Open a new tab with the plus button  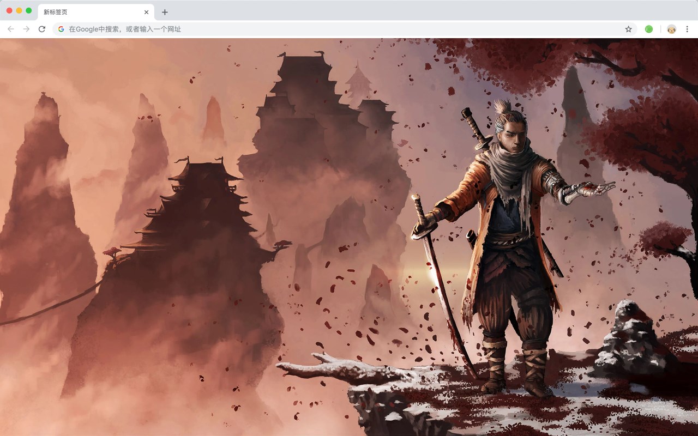click(x=165, y=12)
